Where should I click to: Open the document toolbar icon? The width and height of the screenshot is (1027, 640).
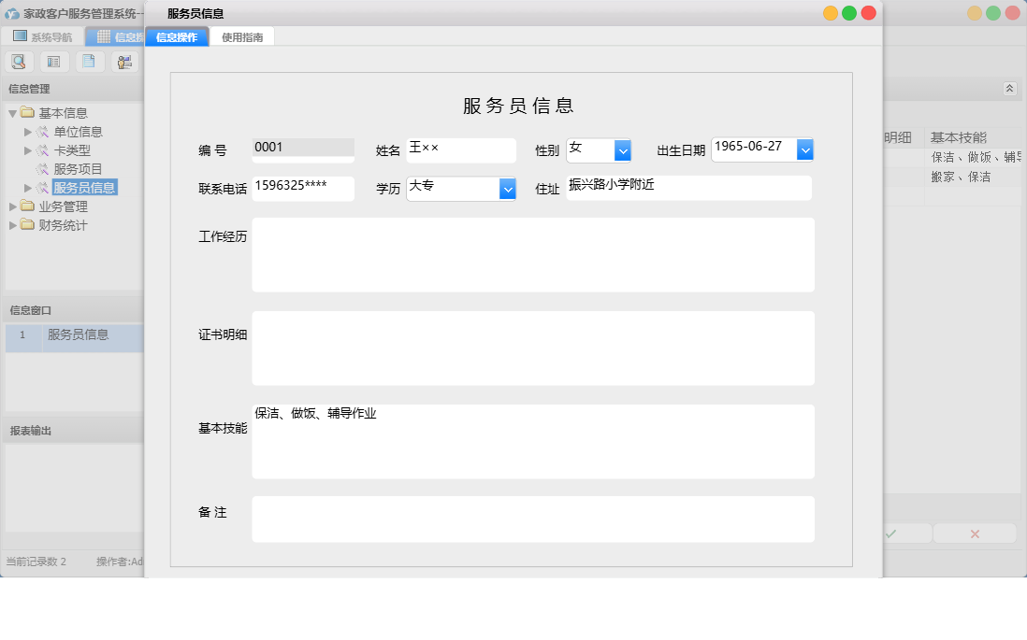[89, 61]
